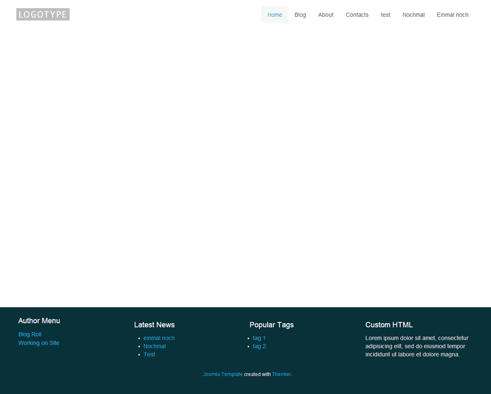491x394 pixels.
Task: Click the test item in the header menu
Action: click(385, 15)
